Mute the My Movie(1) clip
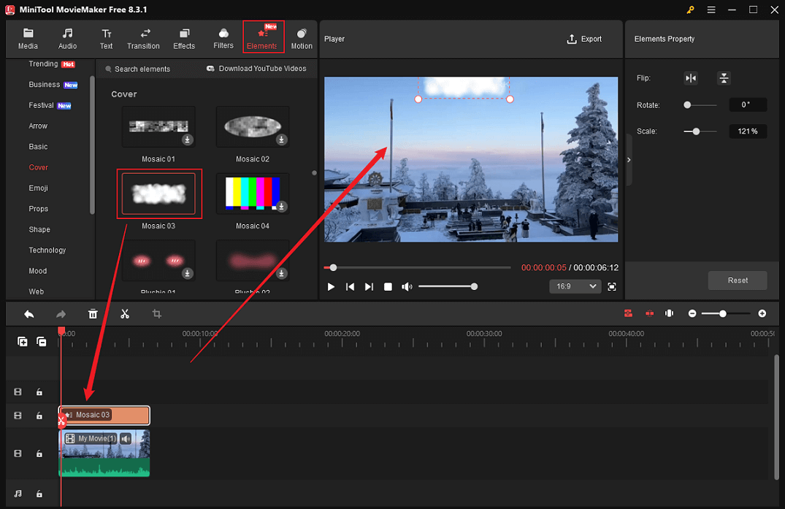 click(125, 438)
